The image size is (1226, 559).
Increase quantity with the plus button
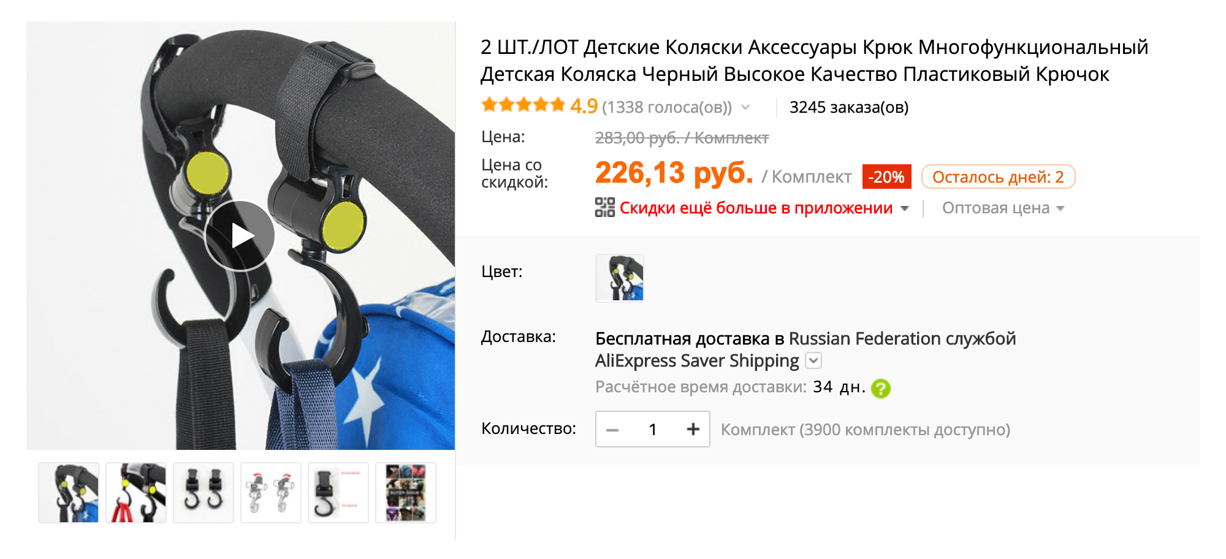[x=693, y=429]
